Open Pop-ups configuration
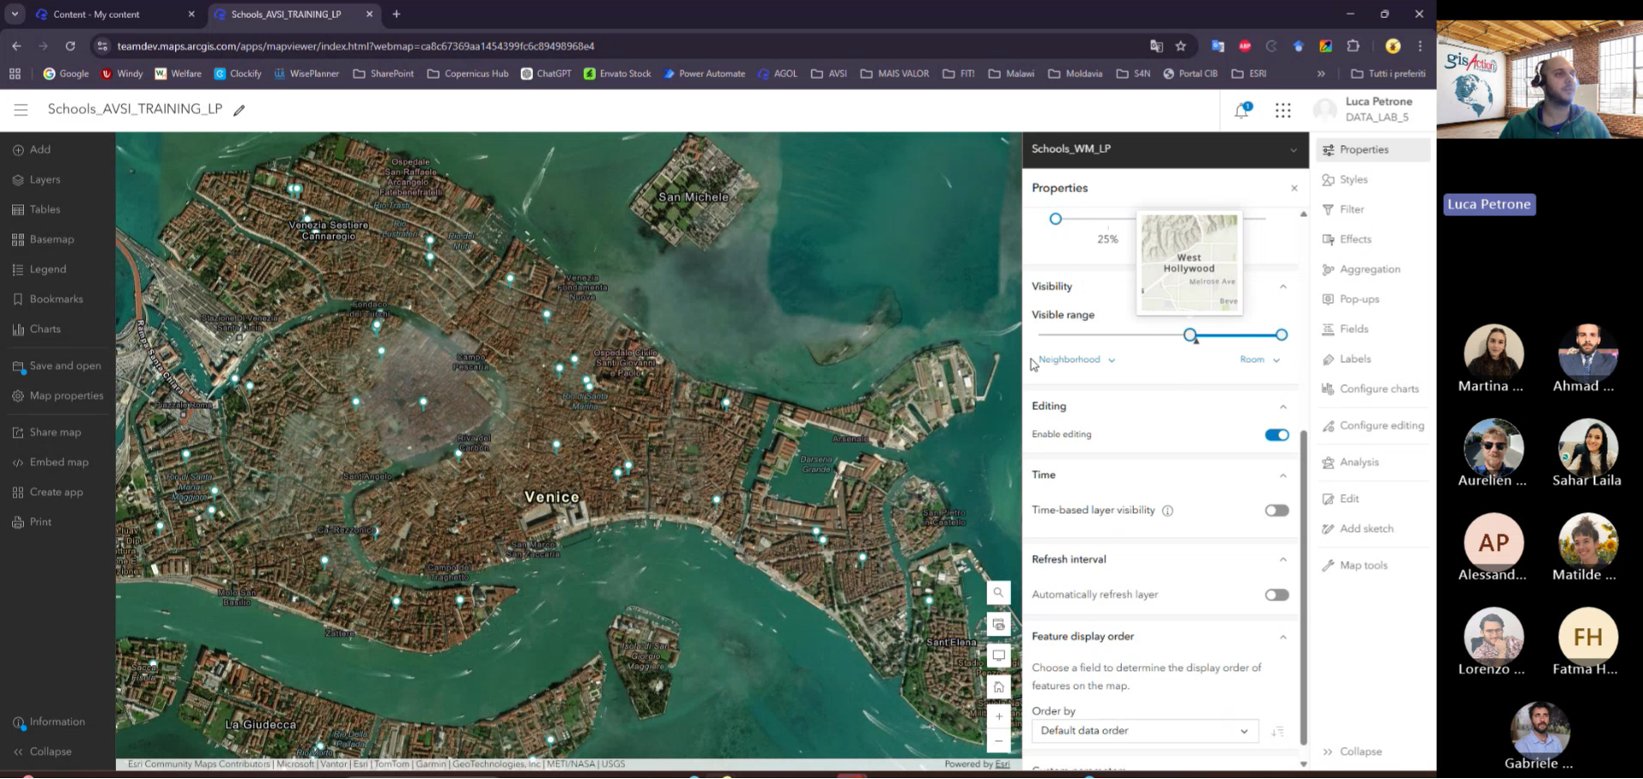Viewport: 1643px width, 779px height. [x=1351, y=299]
